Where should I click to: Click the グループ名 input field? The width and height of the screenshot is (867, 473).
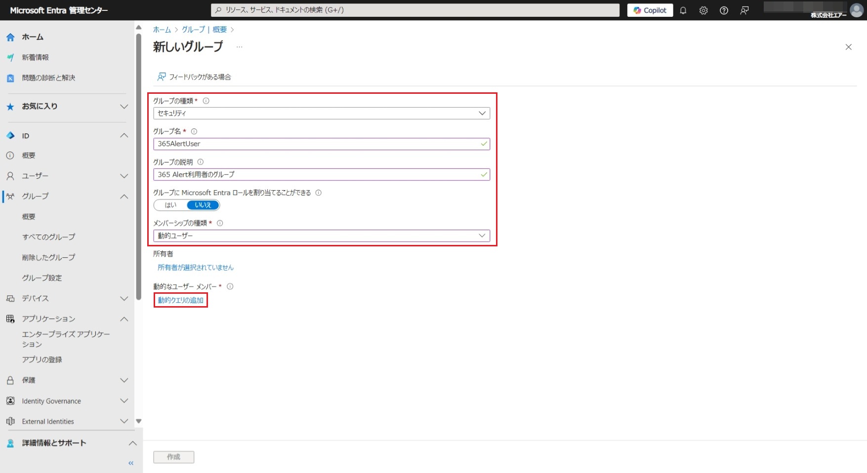coord(316,144)
